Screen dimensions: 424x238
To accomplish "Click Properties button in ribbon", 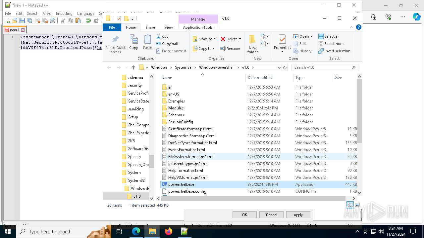I will [283, 44].
